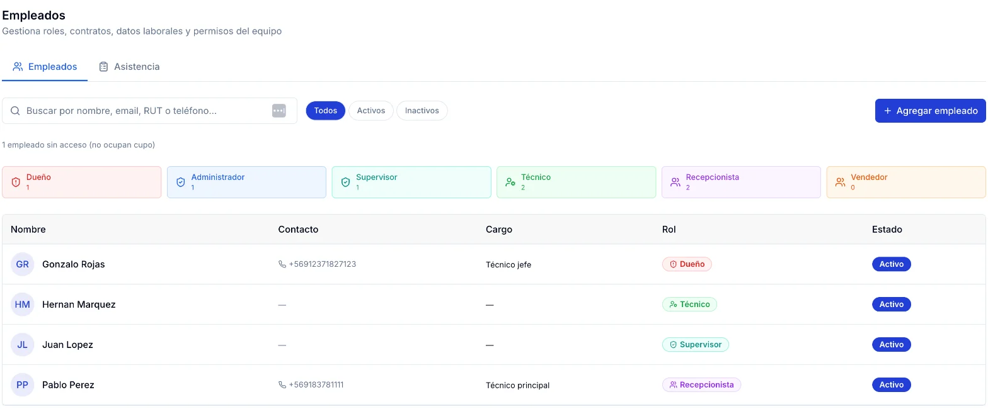Click the Activo status of Gonzalo Rojas

(892, 264)
